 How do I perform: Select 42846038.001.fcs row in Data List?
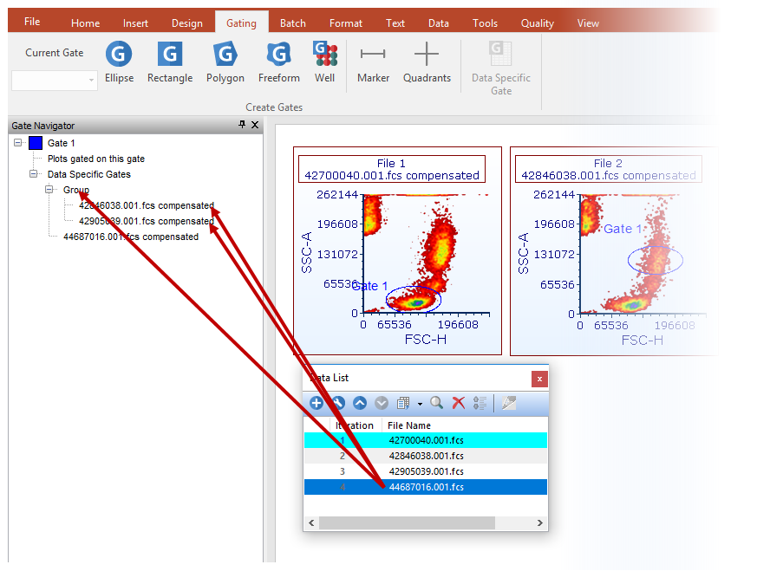(426, 456)
